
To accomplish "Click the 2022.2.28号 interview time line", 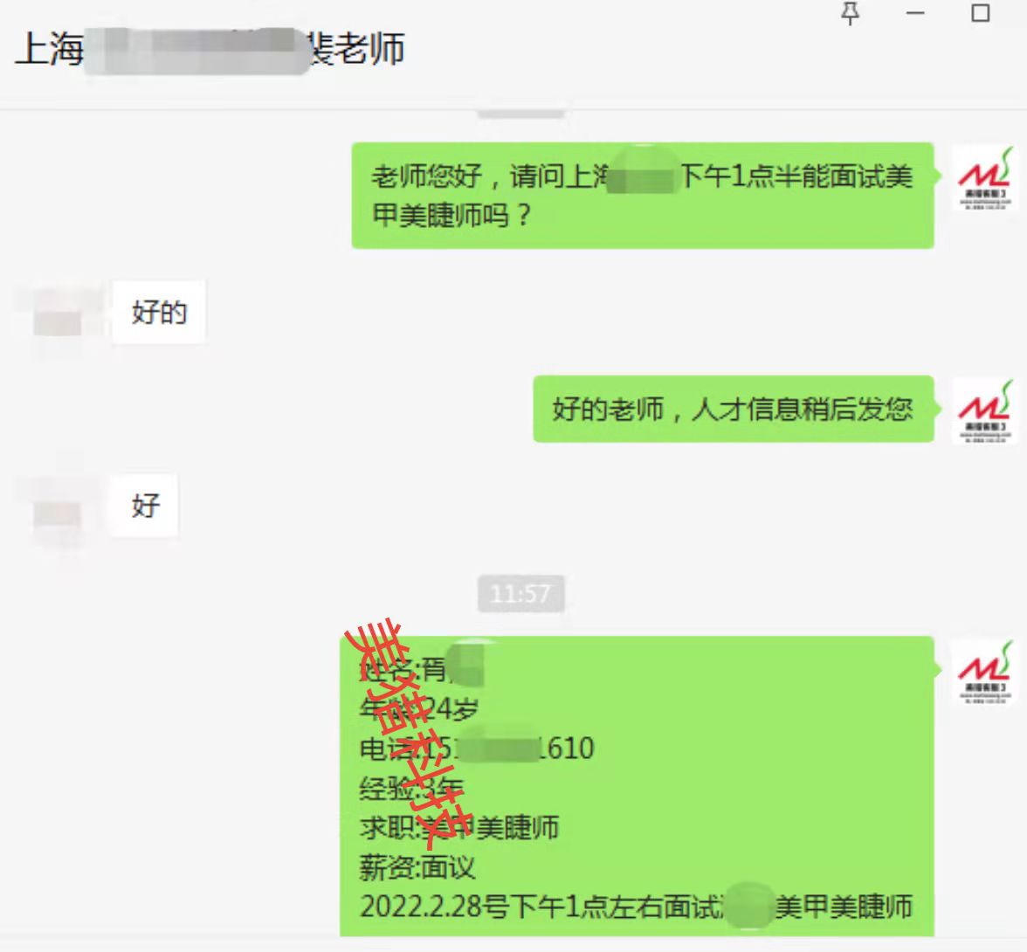I will (x=636, y=907).
